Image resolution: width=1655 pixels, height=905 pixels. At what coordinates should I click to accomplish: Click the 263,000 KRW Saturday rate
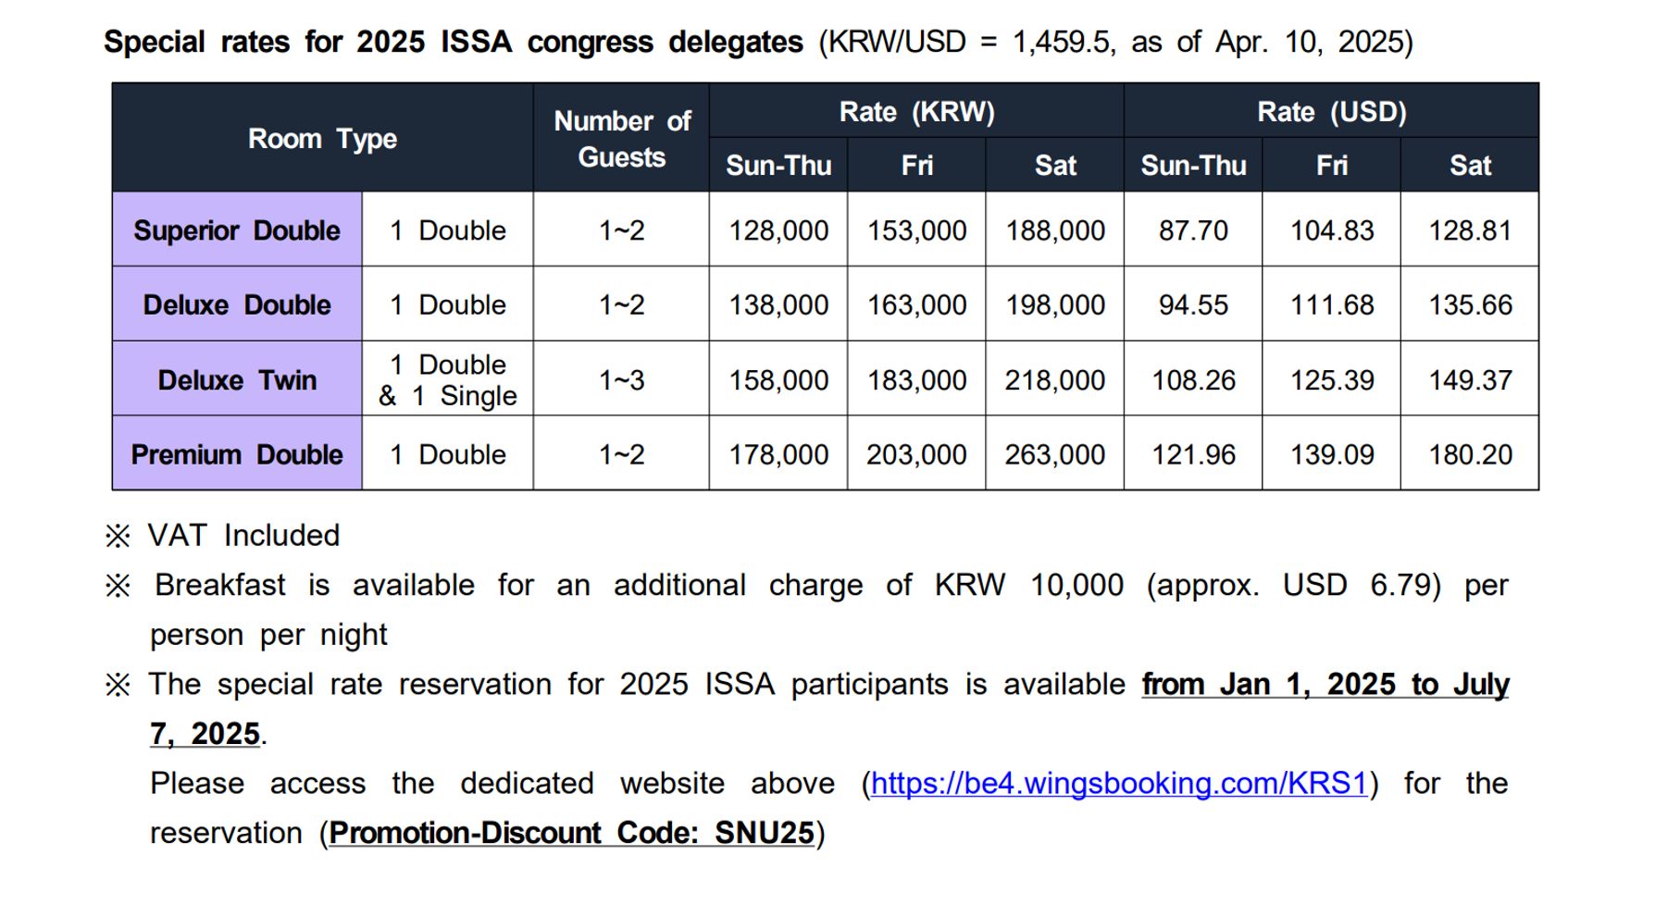point(1054,454)
